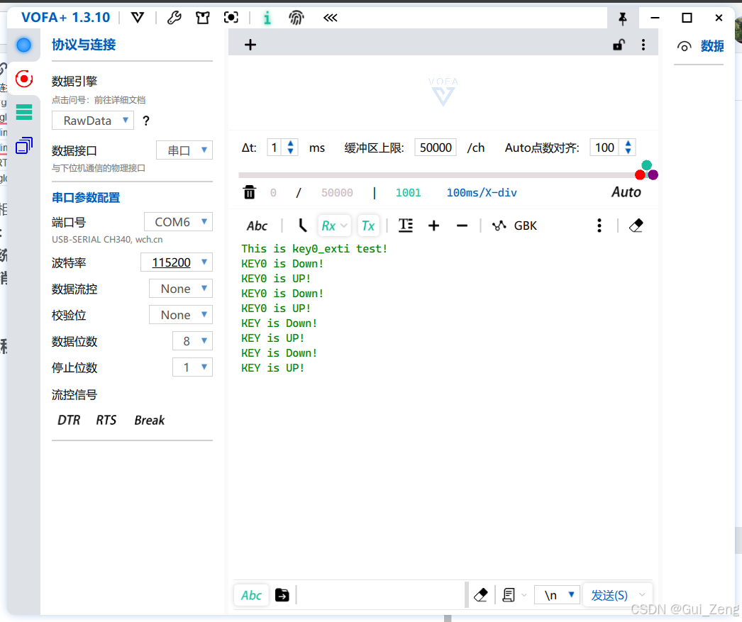Viewport: 742px width, 622px height.
Task: Open the 停止位数 1 dropdown
Action: (x=193, y=367)
